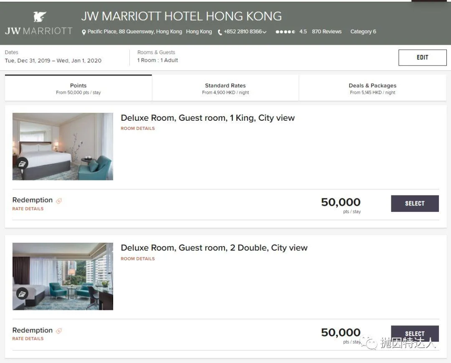Click the tag icon next to first Redemption
The height and width of the screenshot is (363, 451).
[59, 201]
